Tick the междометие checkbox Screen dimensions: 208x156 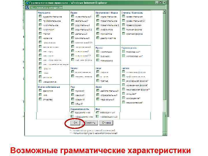coord(40,81)
